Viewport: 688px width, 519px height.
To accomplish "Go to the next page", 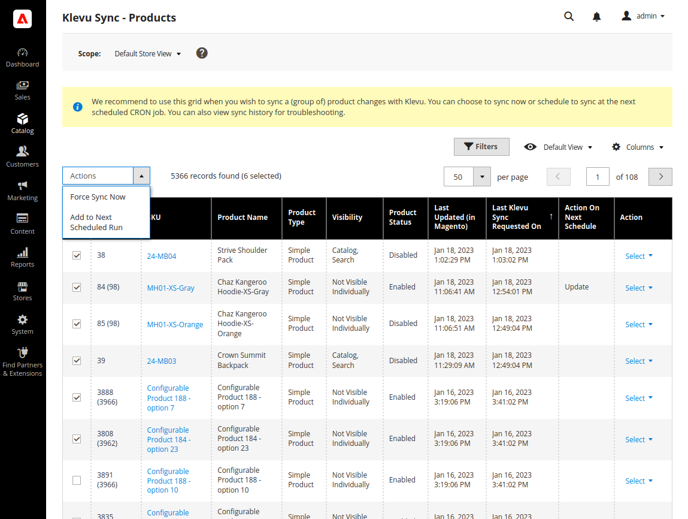I will 660,177.
